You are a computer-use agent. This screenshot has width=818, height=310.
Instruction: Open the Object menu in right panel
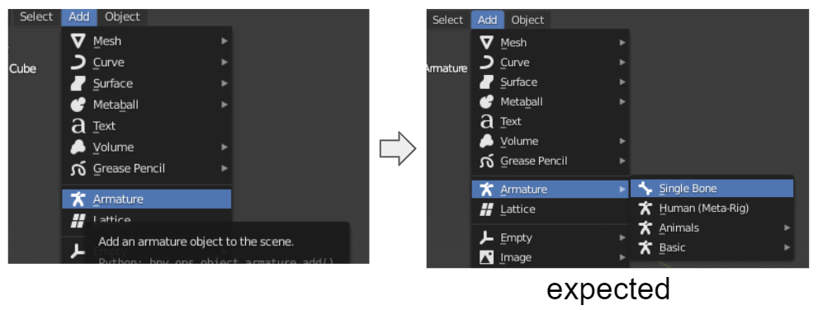click(527, 20)
